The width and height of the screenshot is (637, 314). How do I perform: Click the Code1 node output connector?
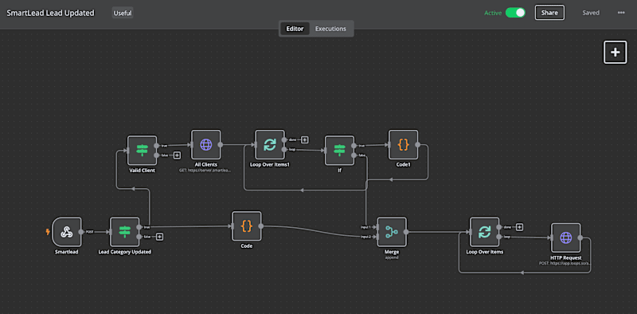[417, 145]
